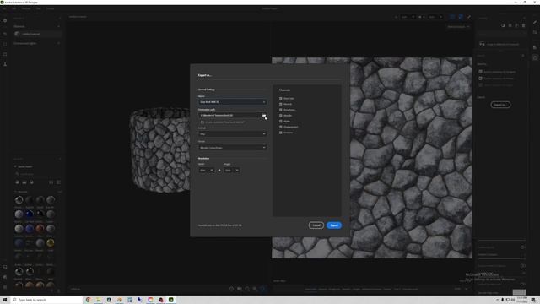Click the asset search field

point(37,175)
